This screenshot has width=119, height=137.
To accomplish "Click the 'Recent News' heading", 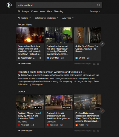I will pyautogui.click(x=25, y=25).
